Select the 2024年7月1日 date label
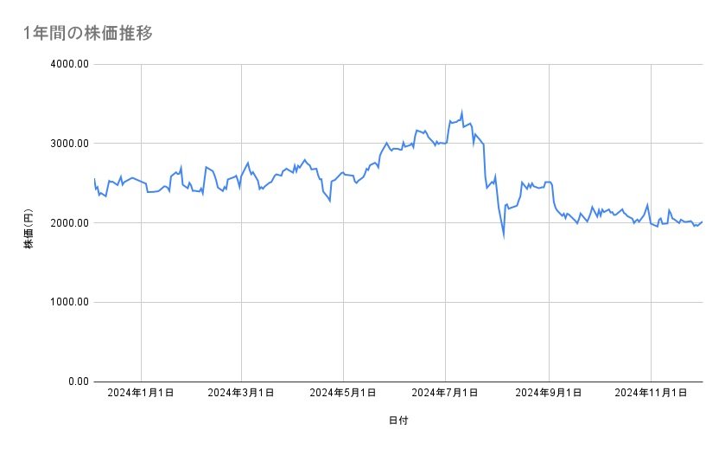Image resolution: width=725 pixels, height=449 pixels. 445,393
